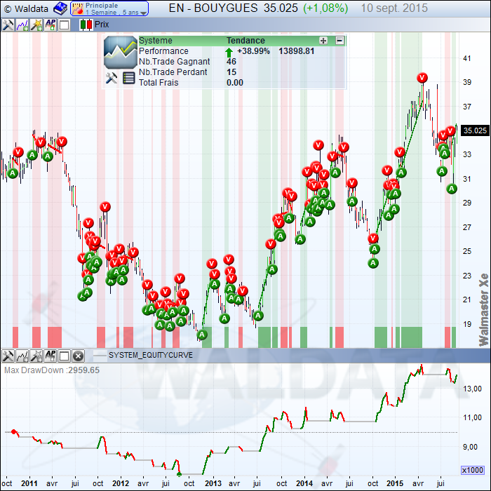The height and width of the screenshot is (491, 491).
Task: Click the AP icon in equity curve toolbar
Action: pyautogui.click(x=50, y=356)
